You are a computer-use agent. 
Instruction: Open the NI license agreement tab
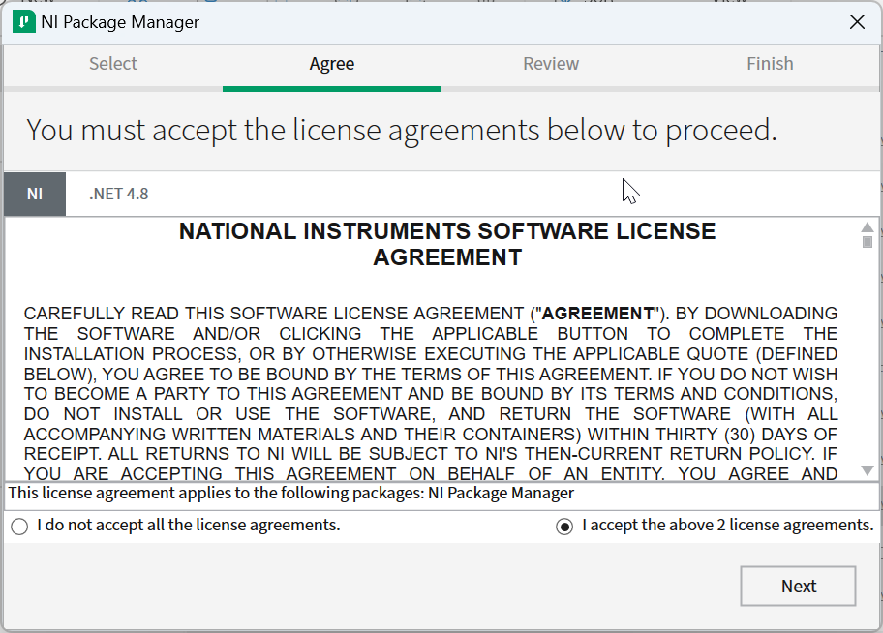click(x=34, y=193)
